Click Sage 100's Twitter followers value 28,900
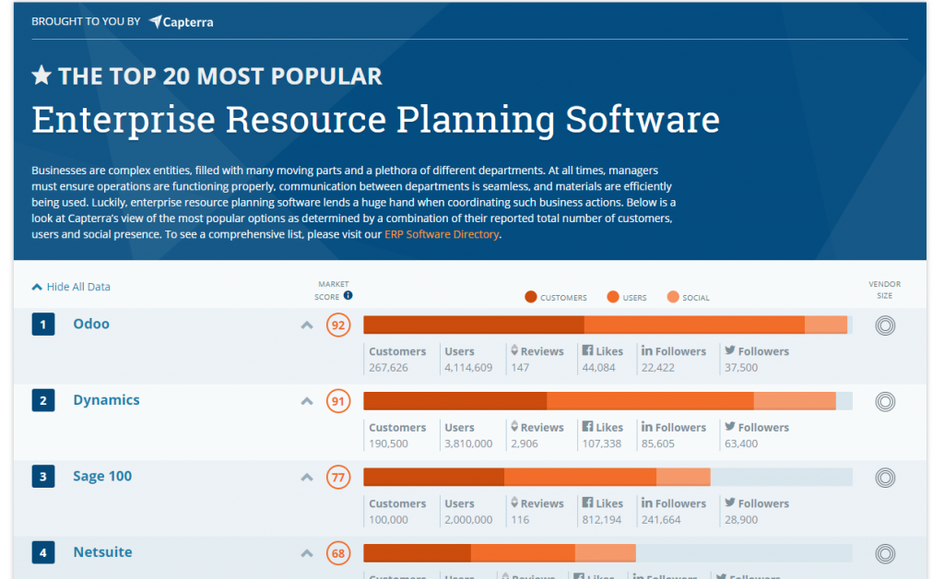 point(741,519)
